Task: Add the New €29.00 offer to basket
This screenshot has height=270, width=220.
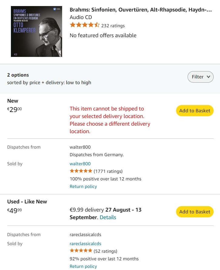Action: pos(195,111)
